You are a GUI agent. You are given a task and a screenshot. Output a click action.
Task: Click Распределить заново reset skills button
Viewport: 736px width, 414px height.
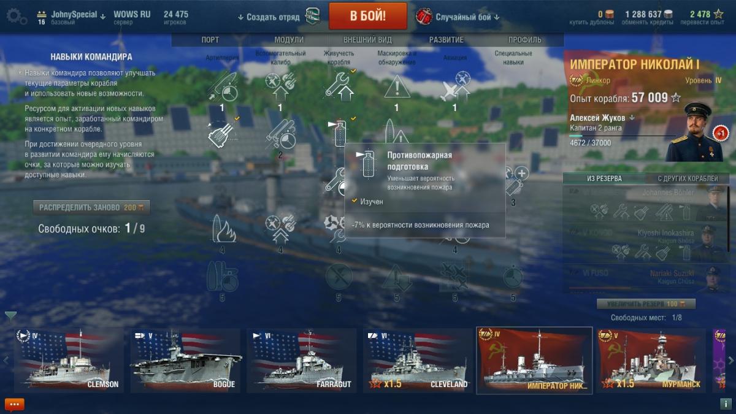(x=91, y=207)
